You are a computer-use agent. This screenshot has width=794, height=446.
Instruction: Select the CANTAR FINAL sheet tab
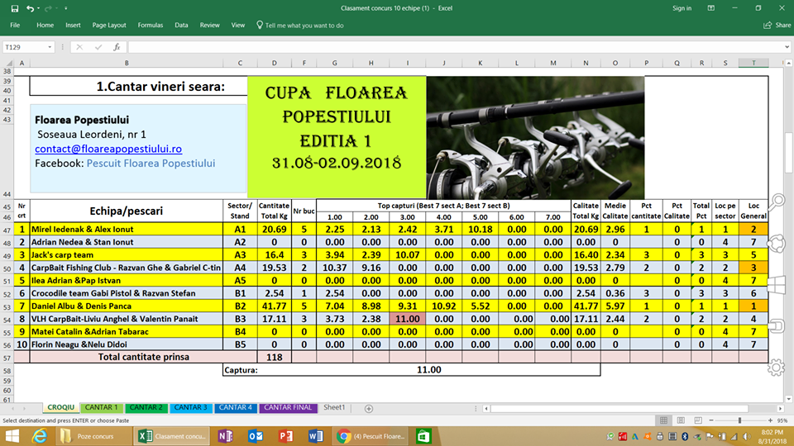click(288, 407)
